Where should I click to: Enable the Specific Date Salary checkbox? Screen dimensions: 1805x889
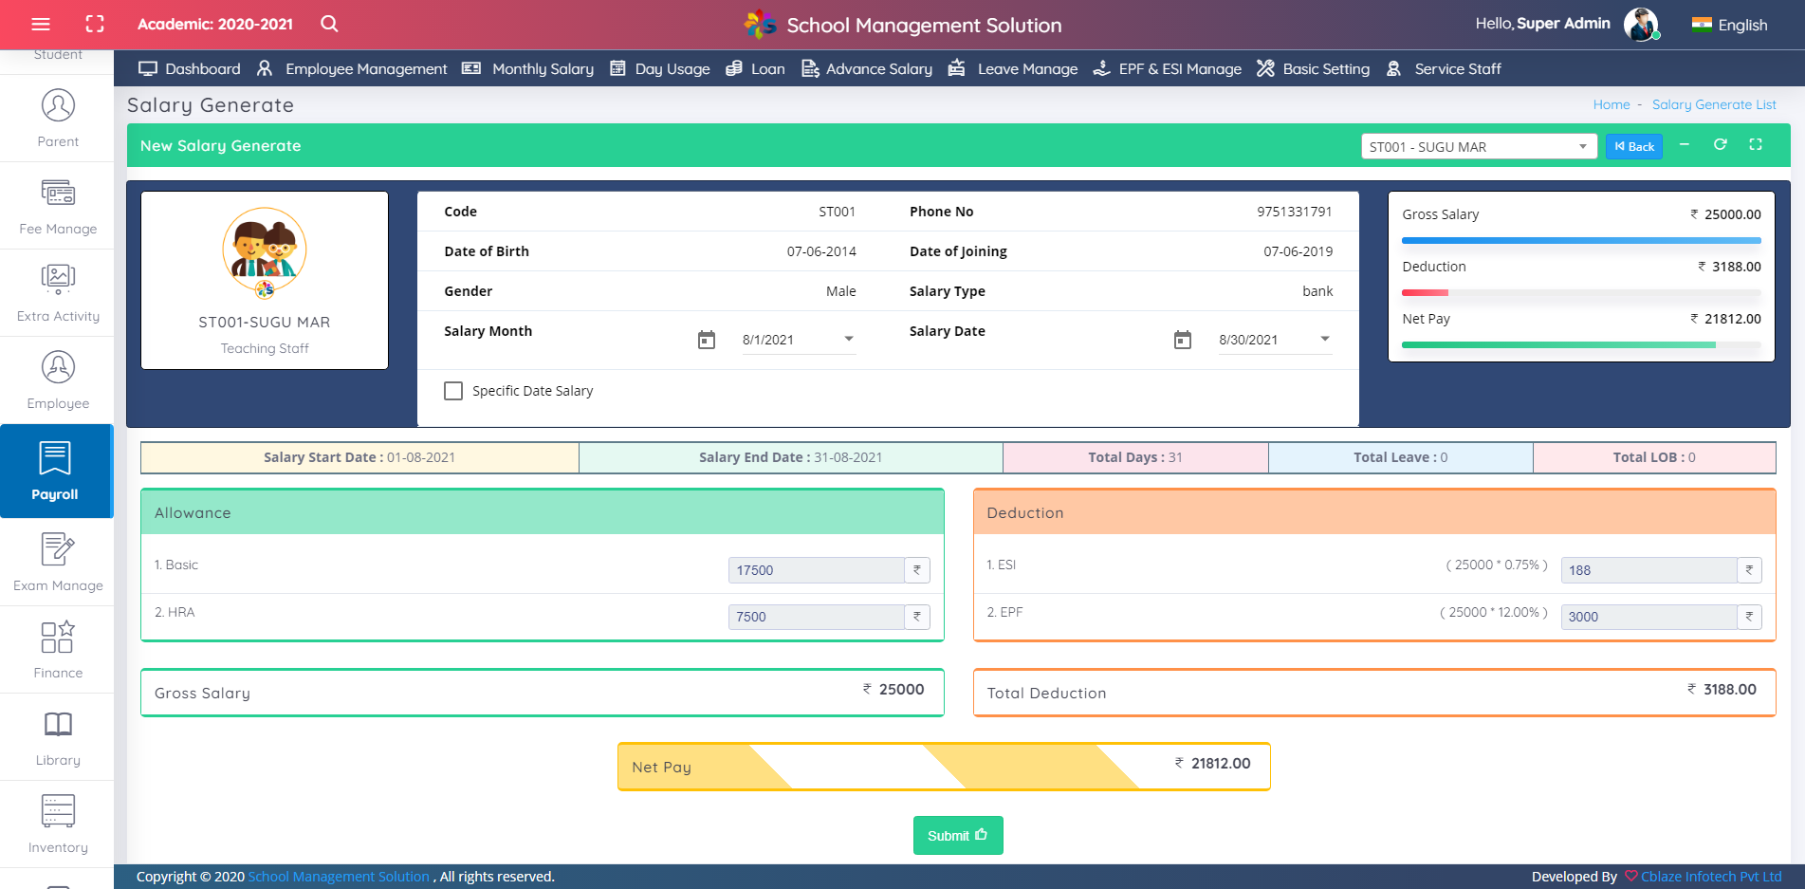tap(453, 391)
